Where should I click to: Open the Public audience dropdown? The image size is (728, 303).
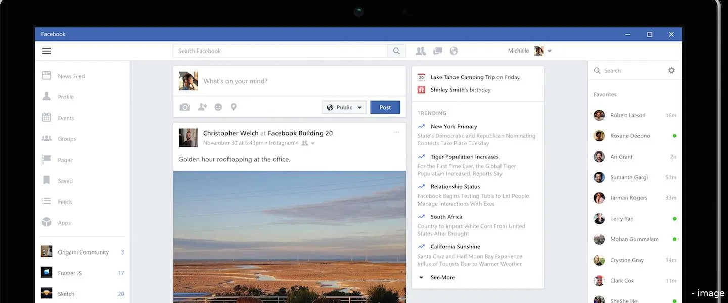tap(344, 107)
